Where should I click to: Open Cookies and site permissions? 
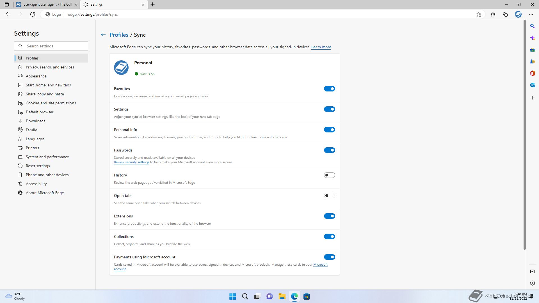pyautogui.click(x=51, y=103)
